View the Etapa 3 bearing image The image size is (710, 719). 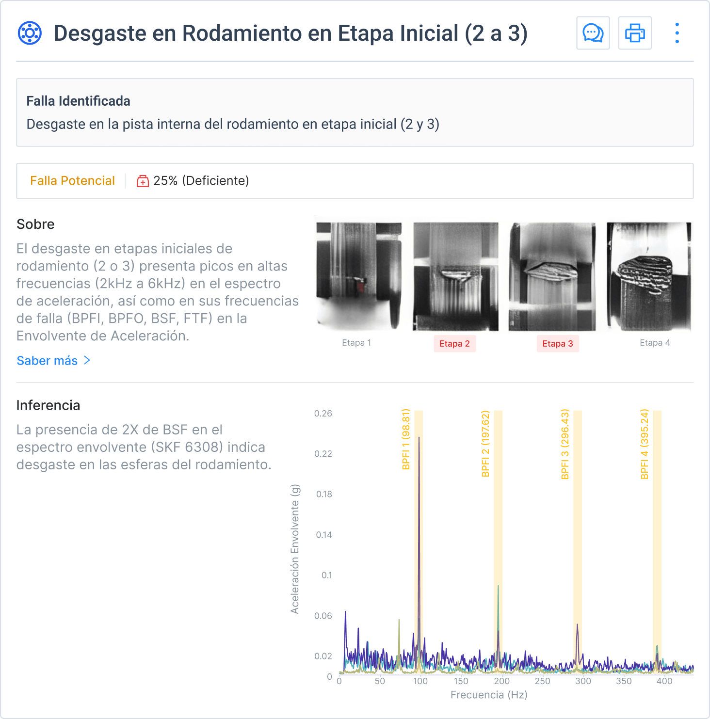coord(552,276)
